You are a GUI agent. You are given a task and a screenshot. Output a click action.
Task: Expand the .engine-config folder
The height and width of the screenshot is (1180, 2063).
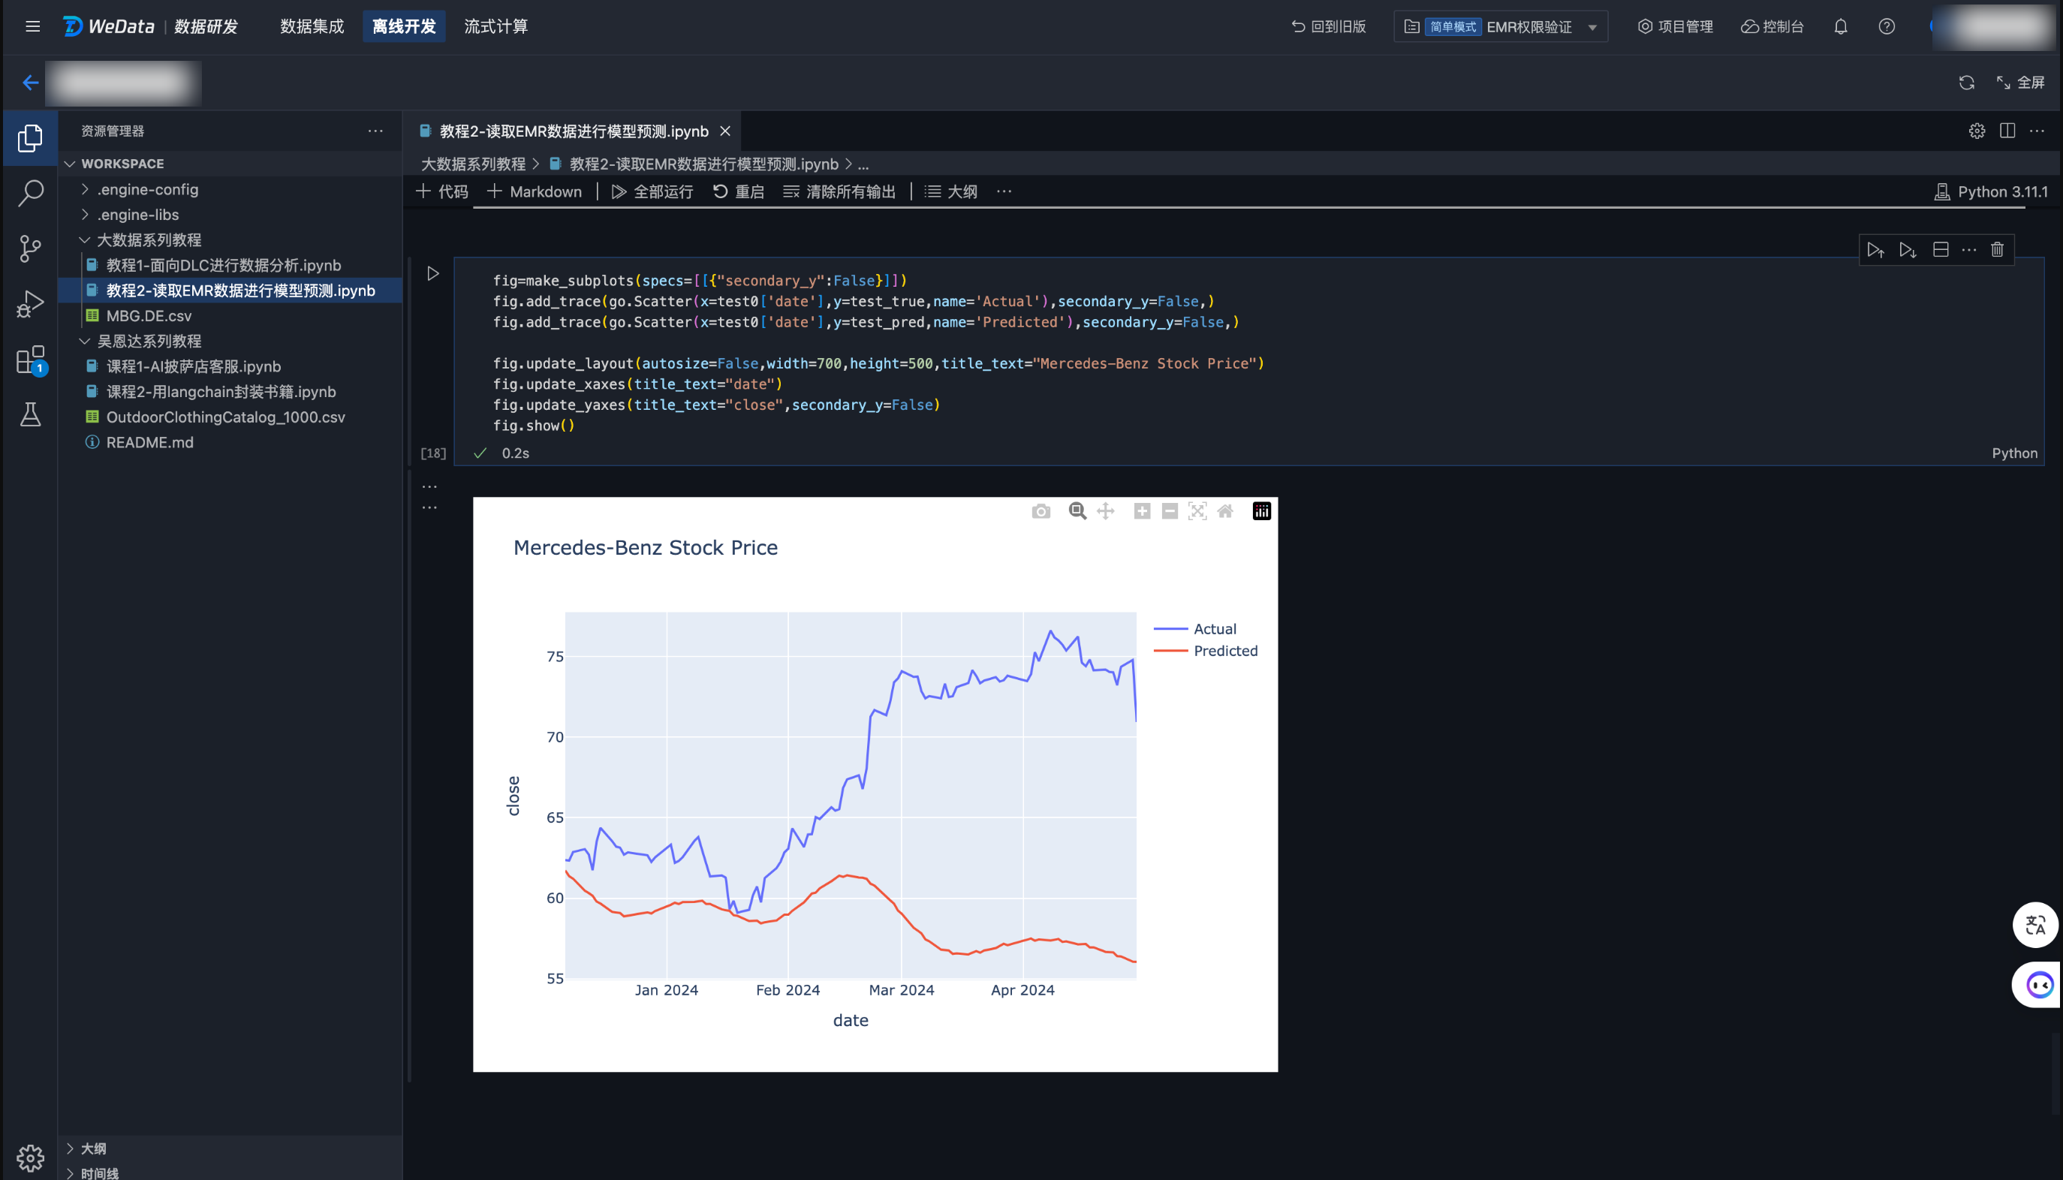(x=147, y=190)
